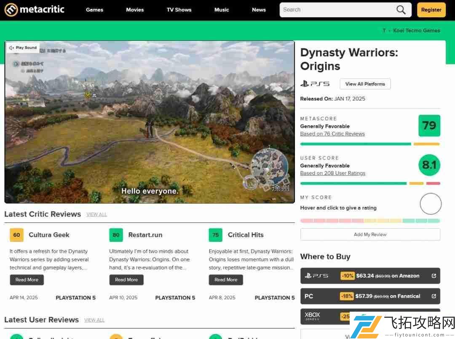Read more of the Critical Hits review
Viewport: 455px width, 339px height.
[226, 280]
